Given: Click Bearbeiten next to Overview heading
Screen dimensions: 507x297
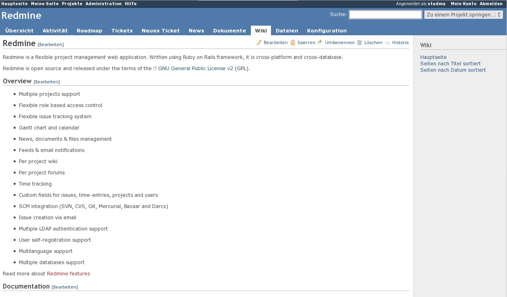Looking at the screenshot, I should [x=47, y=82].
